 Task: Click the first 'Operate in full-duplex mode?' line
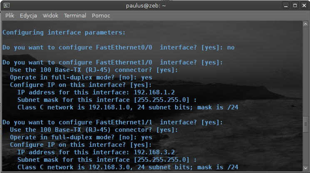tap(81, 77)
